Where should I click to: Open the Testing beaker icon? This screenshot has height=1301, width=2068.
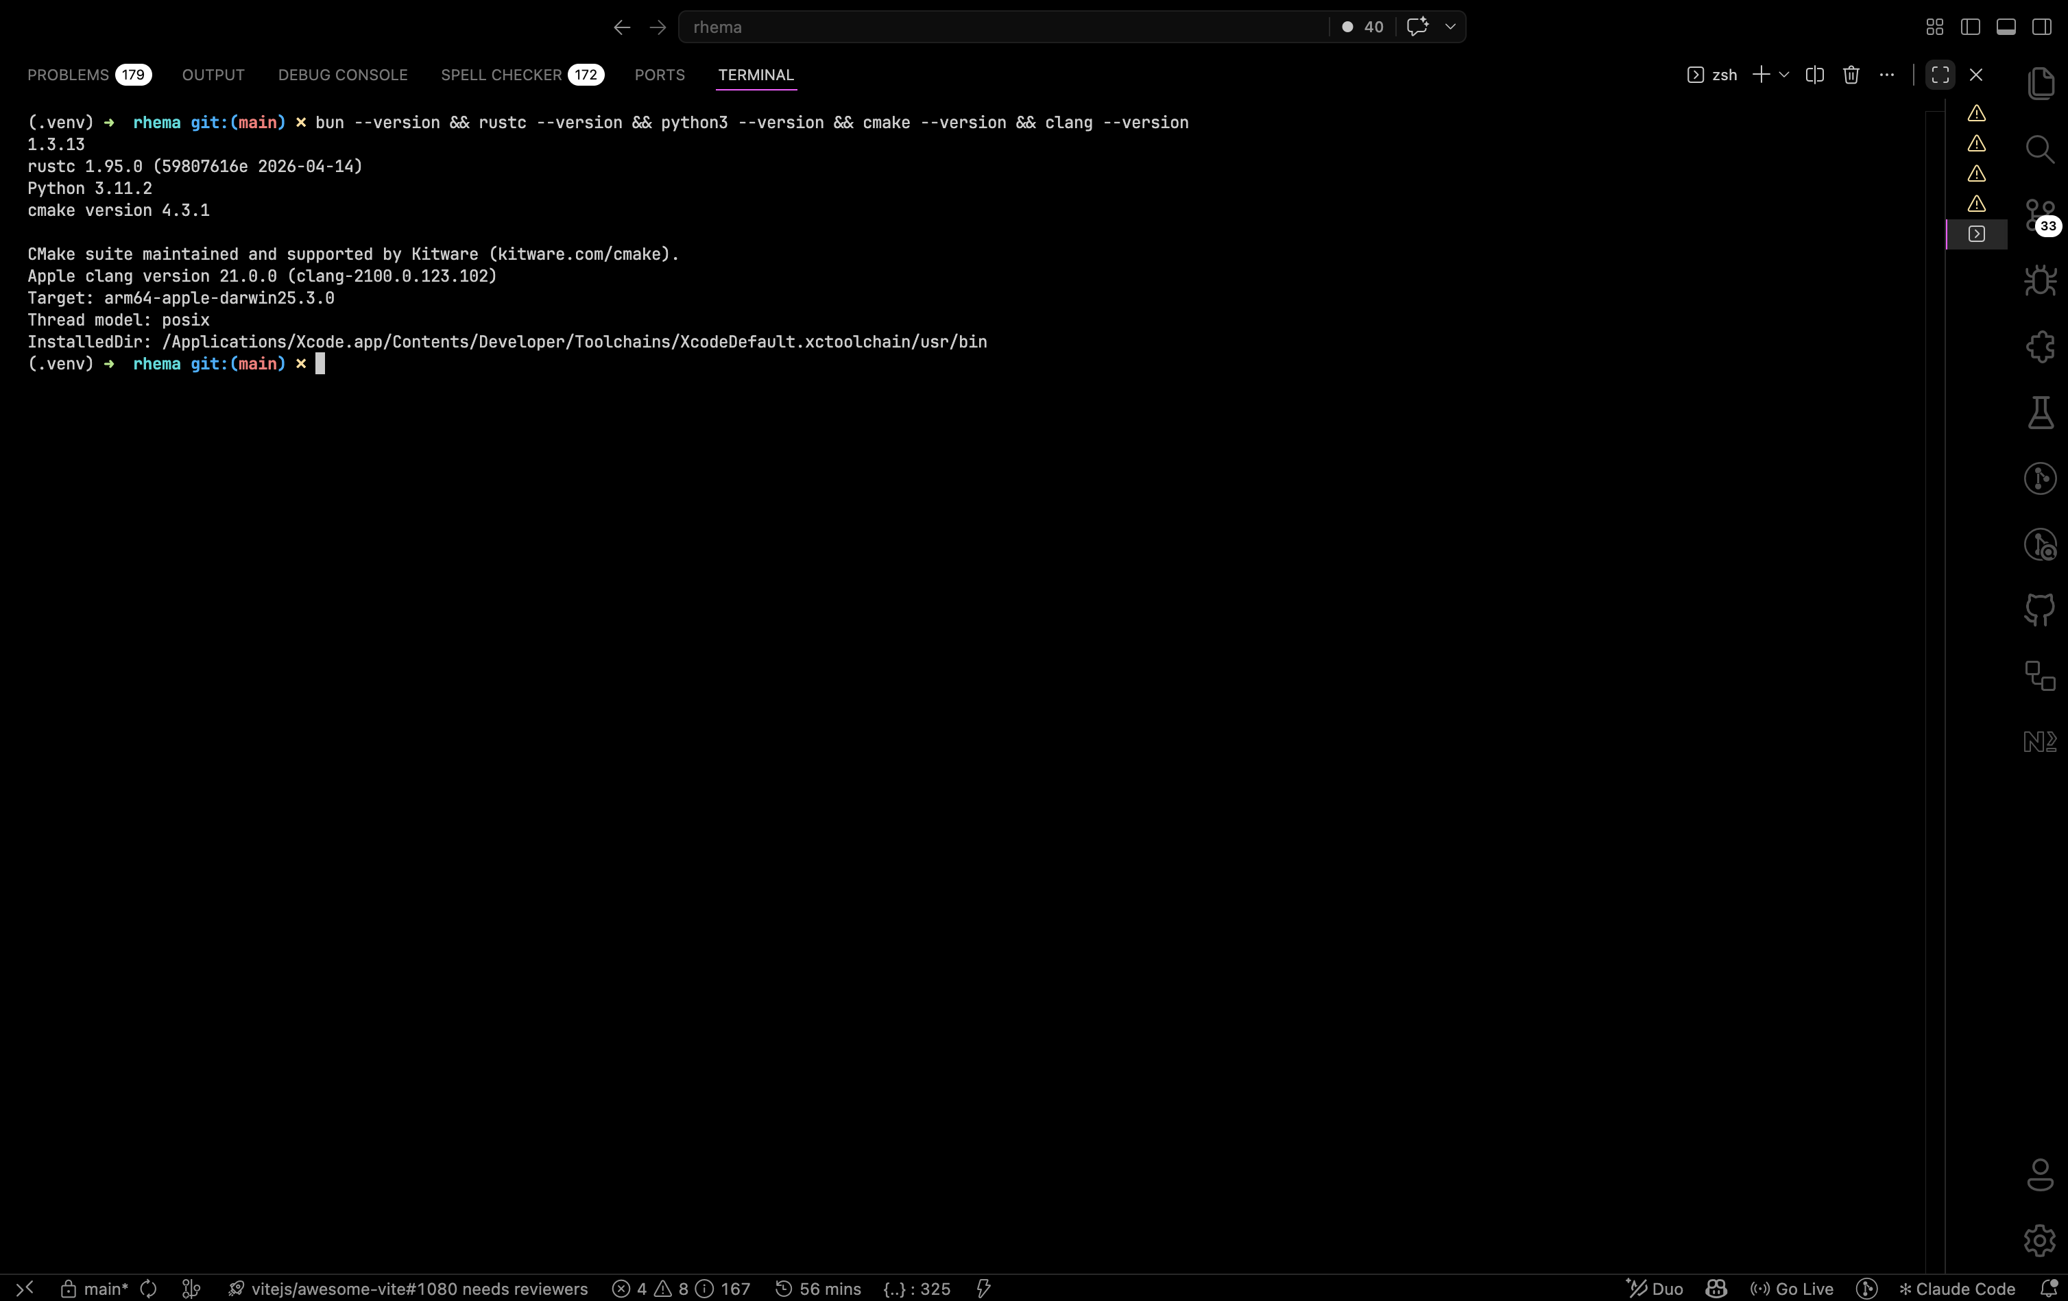pyautogui.click(x=2041, y=412)
